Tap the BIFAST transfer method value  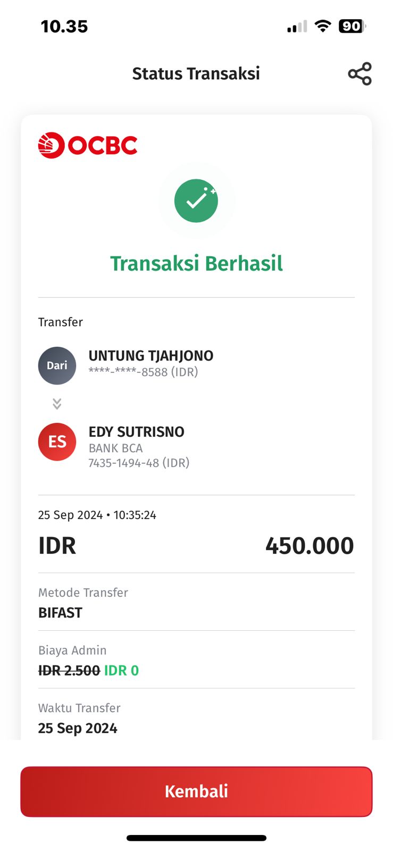[61, 613]
